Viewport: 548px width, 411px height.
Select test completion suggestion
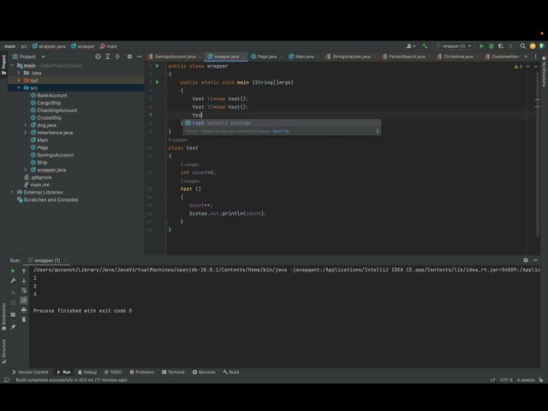282,123
